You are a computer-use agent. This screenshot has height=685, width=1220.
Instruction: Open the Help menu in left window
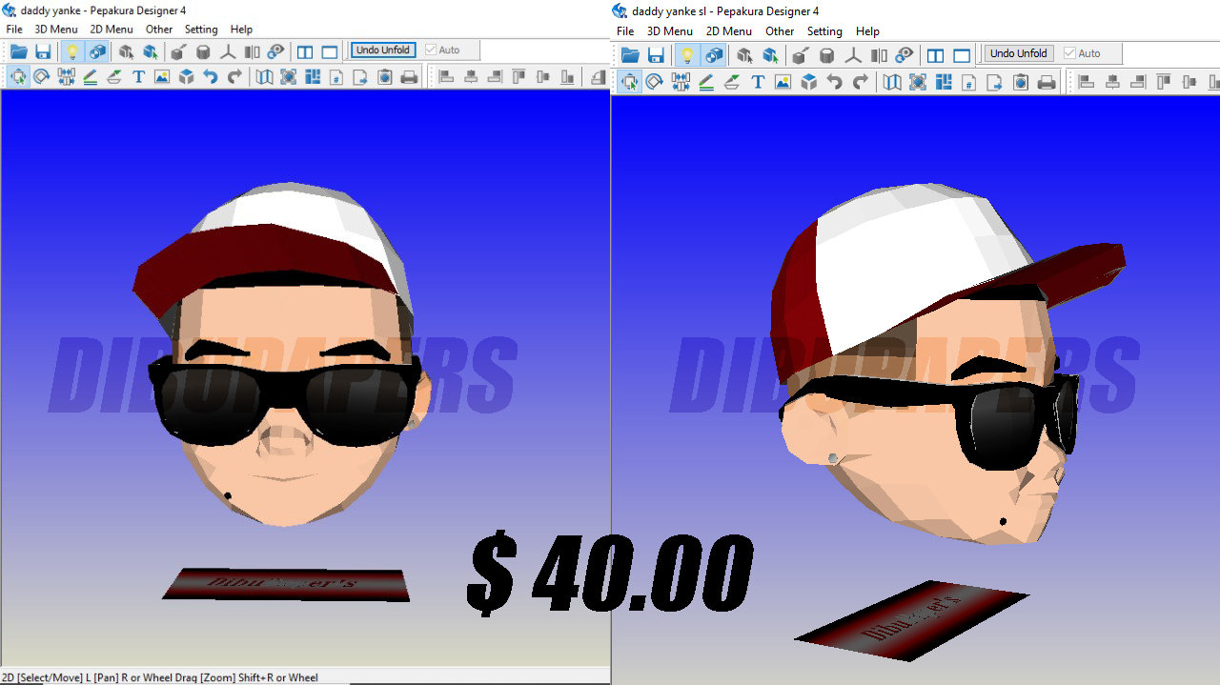(x=242, y=30)
